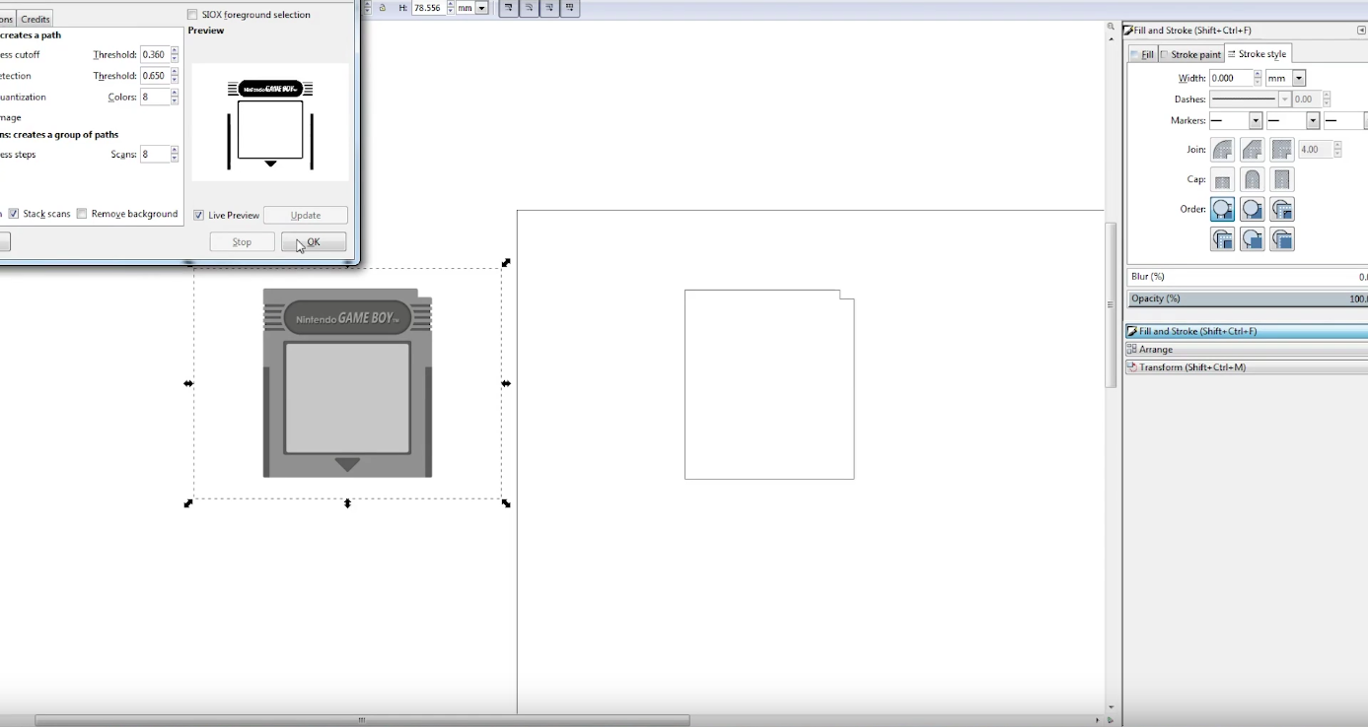Switch to the Credits tab
The image size is (1368, 727).
35,18
